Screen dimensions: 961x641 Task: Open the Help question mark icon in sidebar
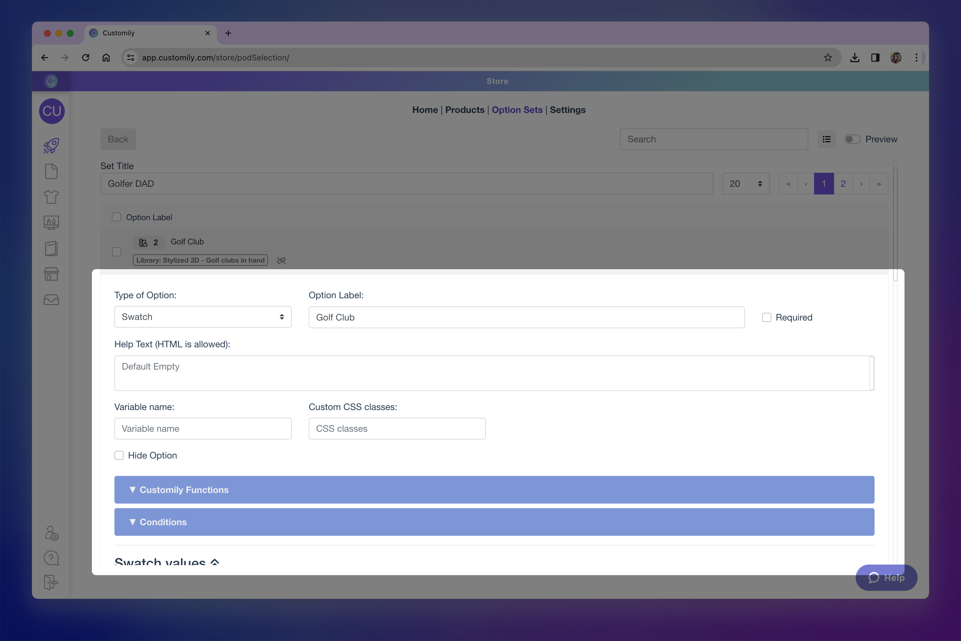click(x=51, y=558)
